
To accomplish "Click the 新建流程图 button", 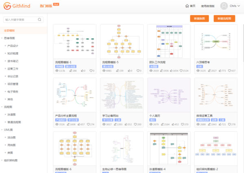I will point(224,19).
